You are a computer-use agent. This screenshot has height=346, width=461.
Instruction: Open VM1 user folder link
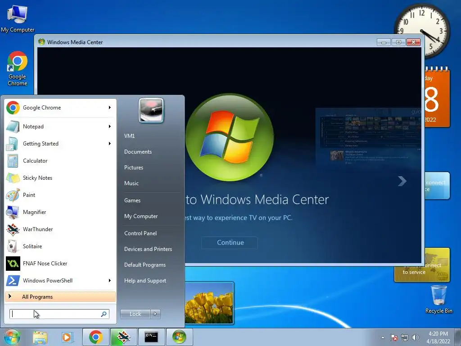[129, 136]
